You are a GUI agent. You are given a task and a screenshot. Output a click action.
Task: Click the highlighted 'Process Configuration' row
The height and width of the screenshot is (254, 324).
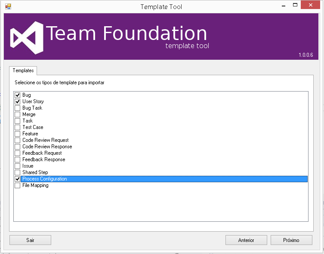pyautogui.click(x=164, y=179)
